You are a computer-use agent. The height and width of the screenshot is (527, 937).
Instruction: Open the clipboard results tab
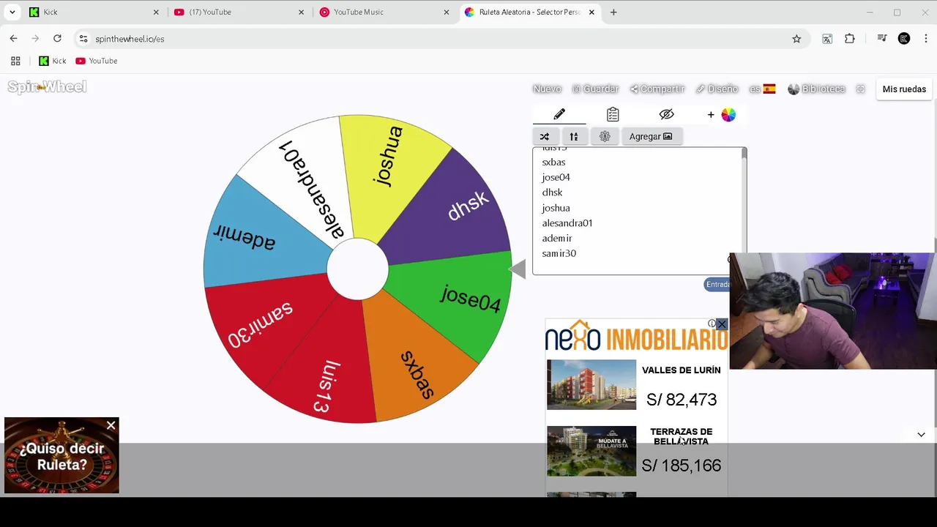pos(613,115)
